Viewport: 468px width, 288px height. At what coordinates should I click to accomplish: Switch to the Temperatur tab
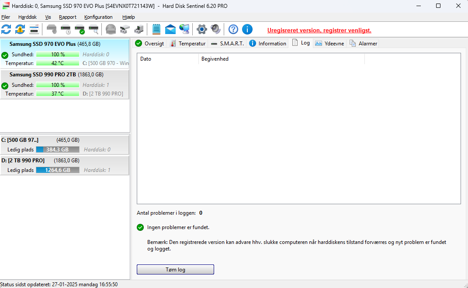point(187,44)
